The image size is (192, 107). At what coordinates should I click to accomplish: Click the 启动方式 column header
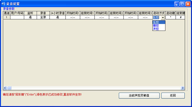tap(159, 13)
